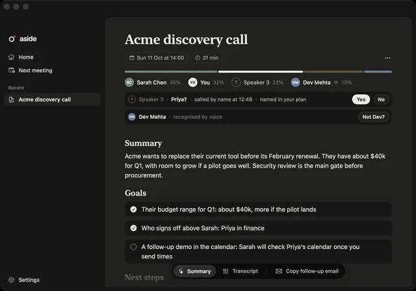Image resolution: width=416 pixels, height=291 pixels.
Task: Click the sparkle icon on the Summary tab
Action: pyautogui.click(x=181, y=271)
